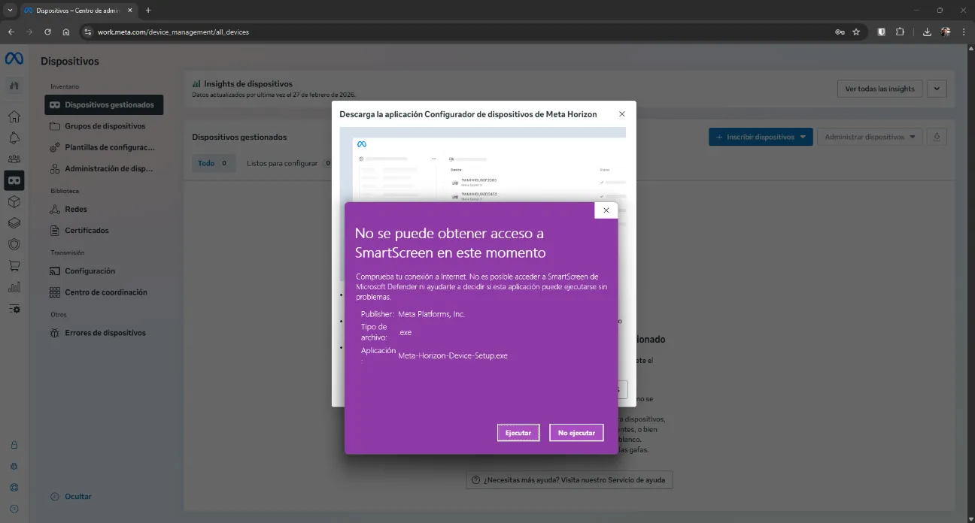Screen dimensions: 975x523
Task: Open the tab search dropdown arrow
Action: [x=10, y=11]
